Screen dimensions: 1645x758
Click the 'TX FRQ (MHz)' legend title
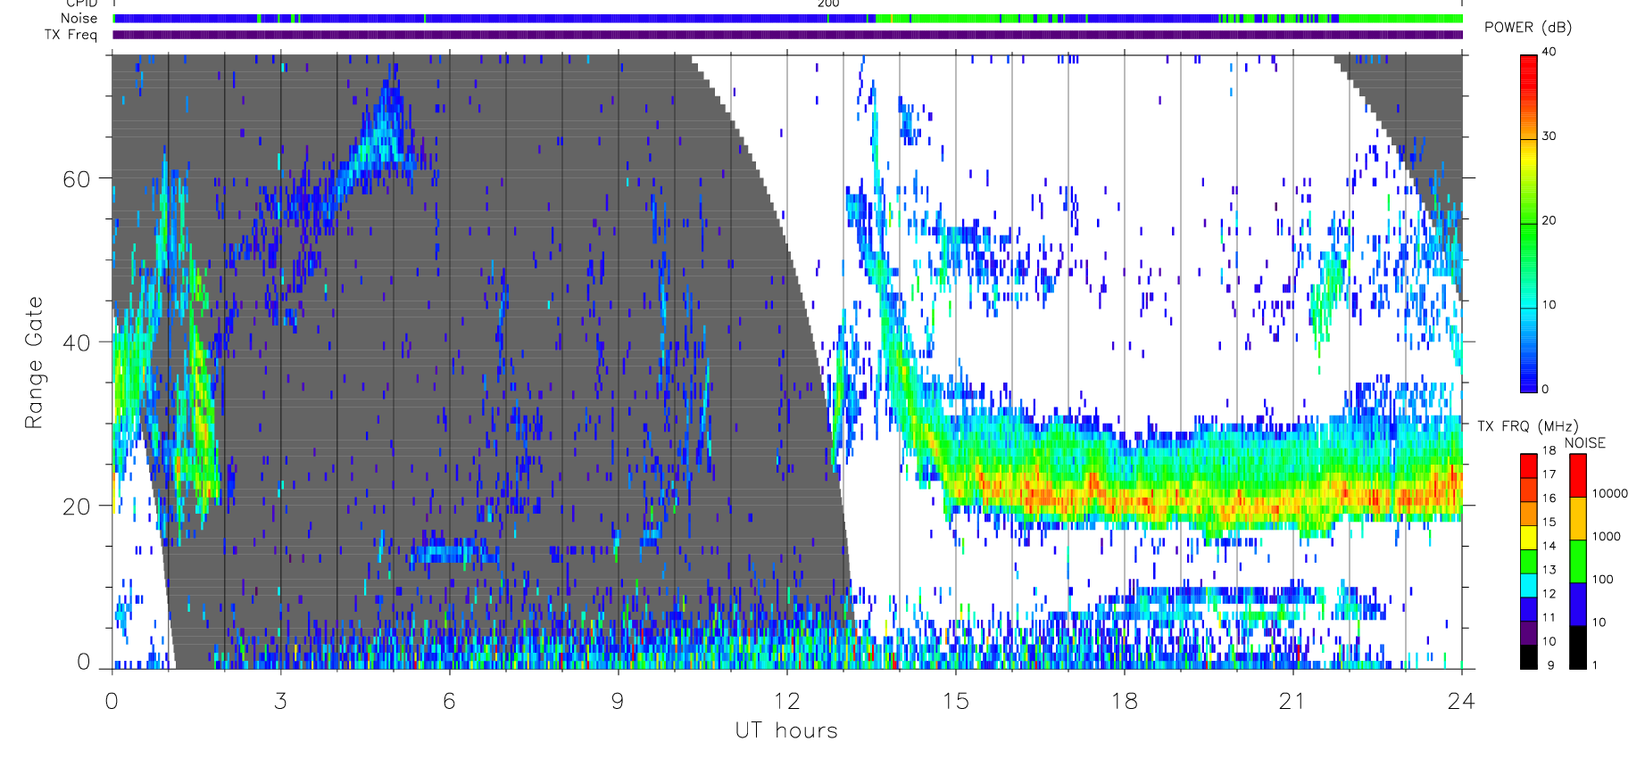pos(1527,426)
